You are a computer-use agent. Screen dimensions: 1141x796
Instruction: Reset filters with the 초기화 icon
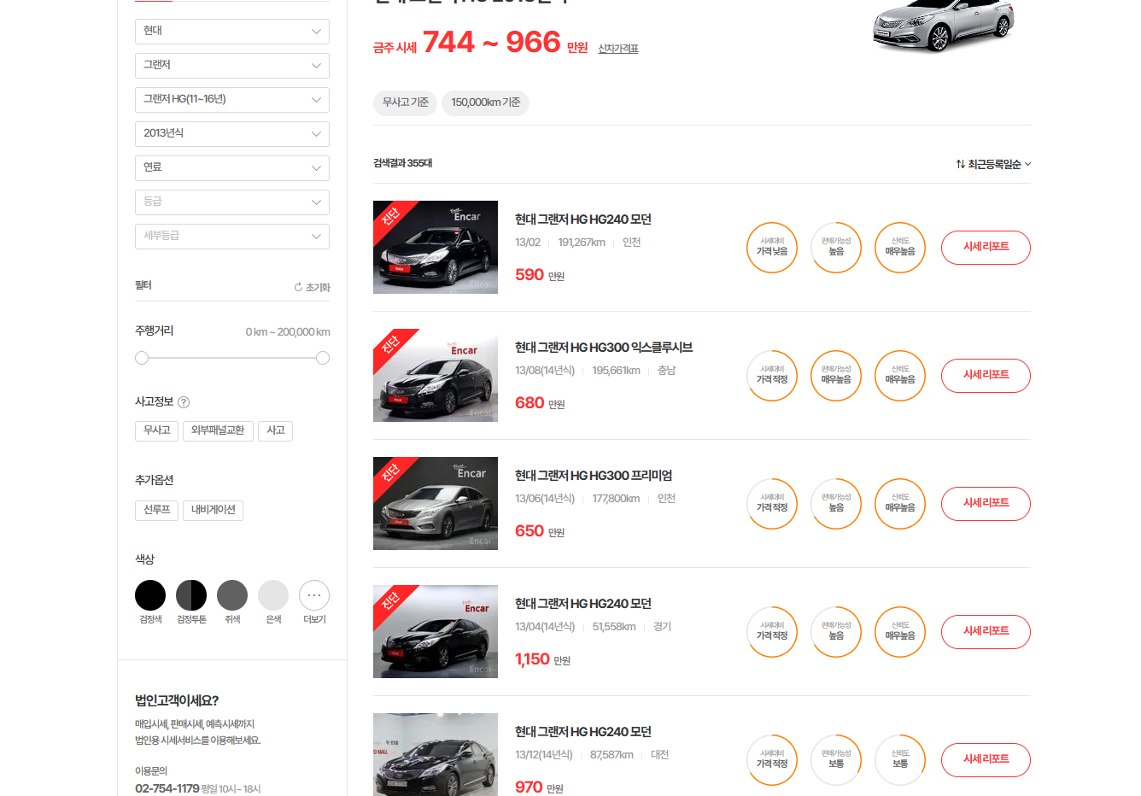tap(312, 287)
